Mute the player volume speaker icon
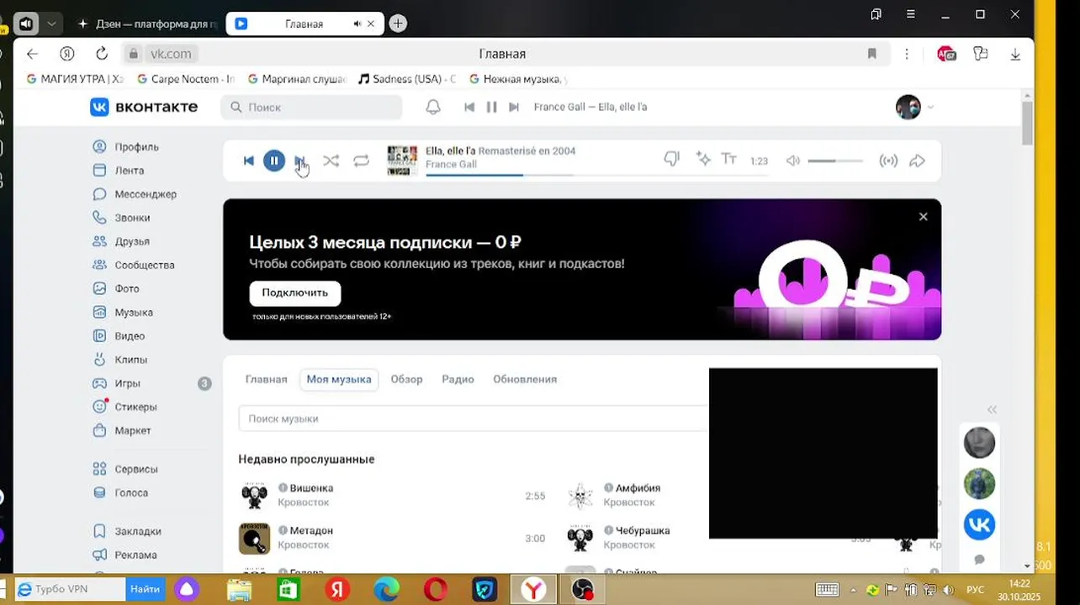1080x605 pixels. tap(792, 160)
